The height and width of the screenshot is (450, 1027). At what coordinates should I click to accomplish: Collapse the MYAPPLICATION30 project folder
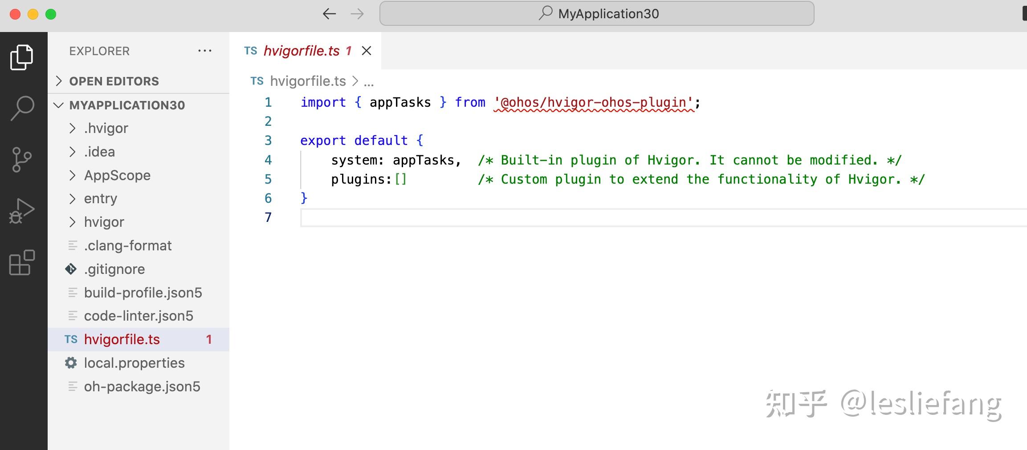coord(139,105)
